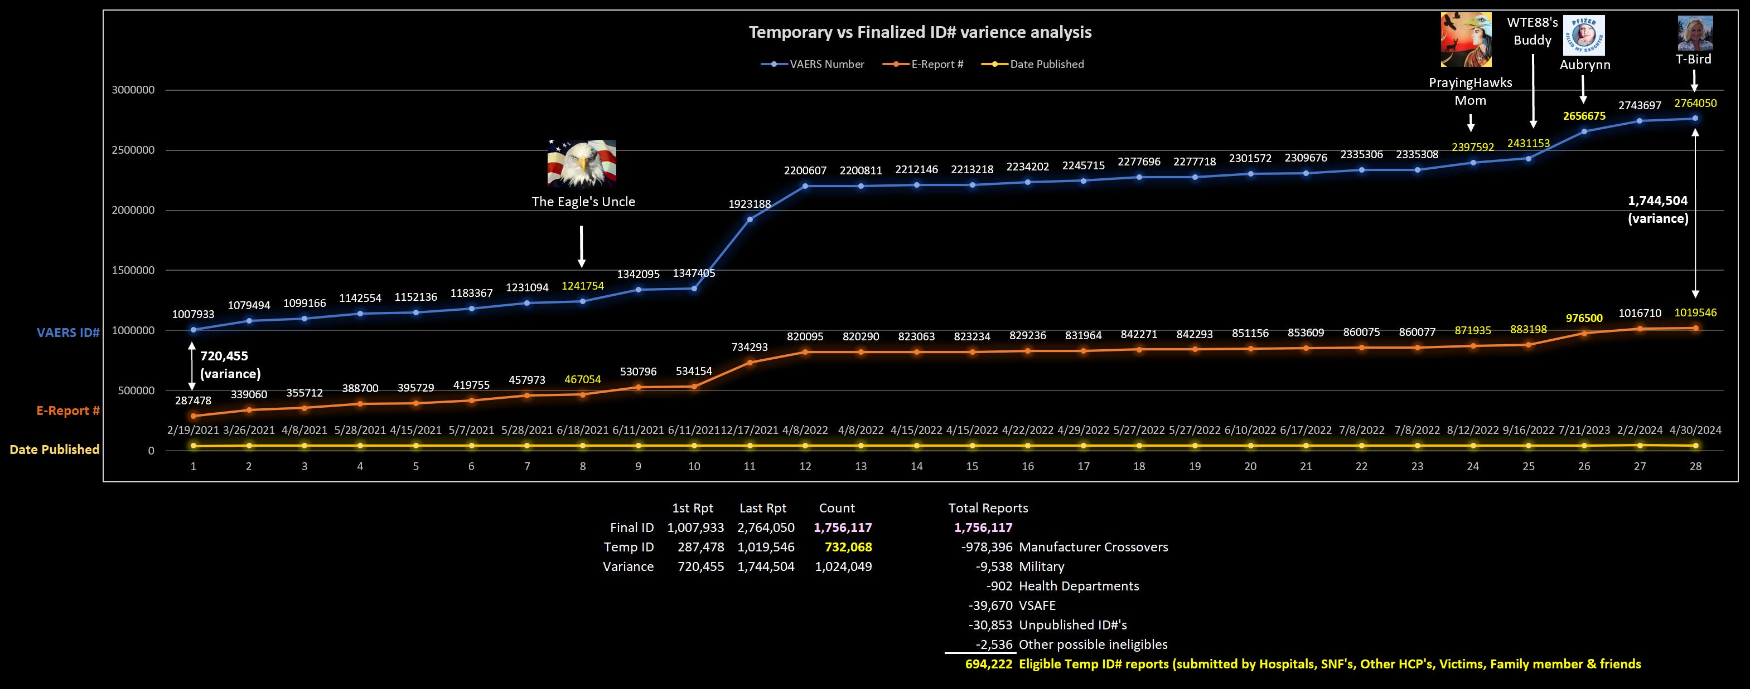Click the white arrow below The Eagle's Uncle
Viewport: 1750px width, 689px height.
(x=581, y=246)
